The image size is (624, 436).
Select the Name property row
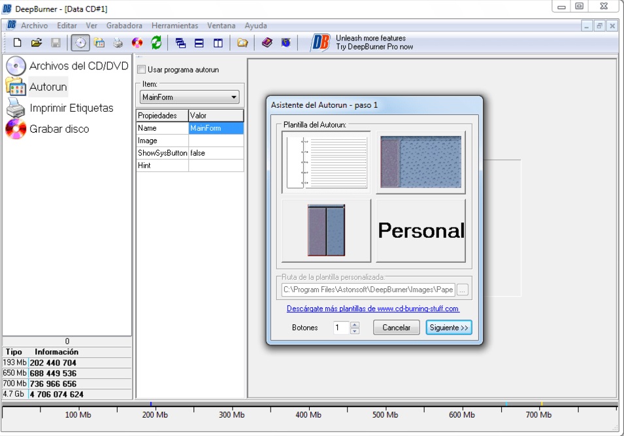pyautogui.click(x=189, y=128)
